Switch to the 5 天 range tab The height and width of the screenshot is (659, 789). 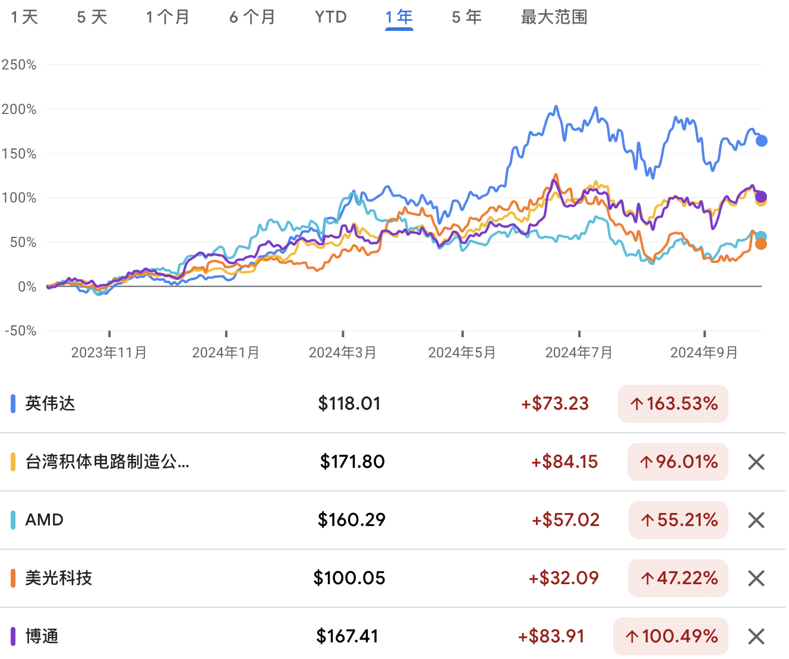(92, 17)
